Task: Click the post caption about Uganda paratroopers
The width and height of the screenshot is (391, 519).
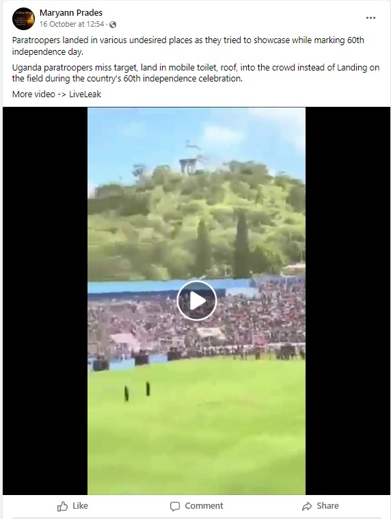Action: point(195,73)
